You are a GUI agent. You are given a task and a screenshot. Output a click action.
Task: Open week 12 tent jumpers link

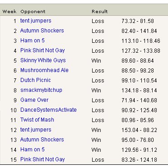point(36,130)
